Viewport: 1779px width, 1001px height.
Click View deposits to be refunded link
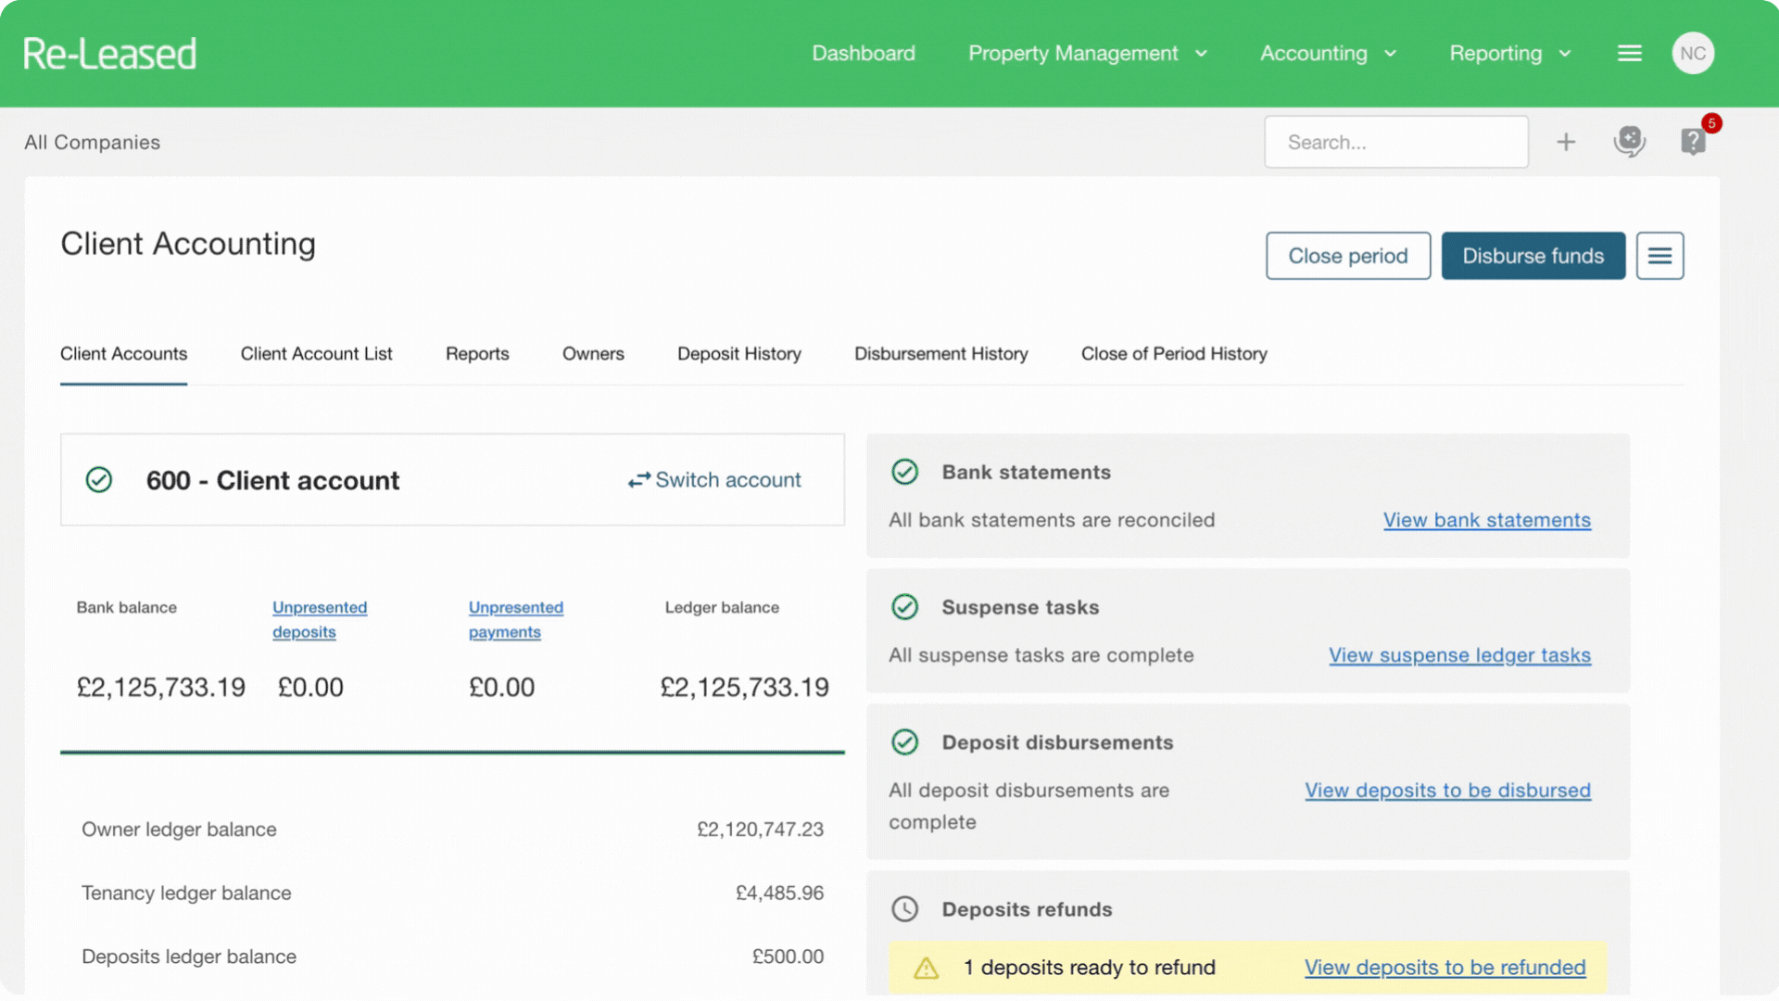coord(1445,968)
